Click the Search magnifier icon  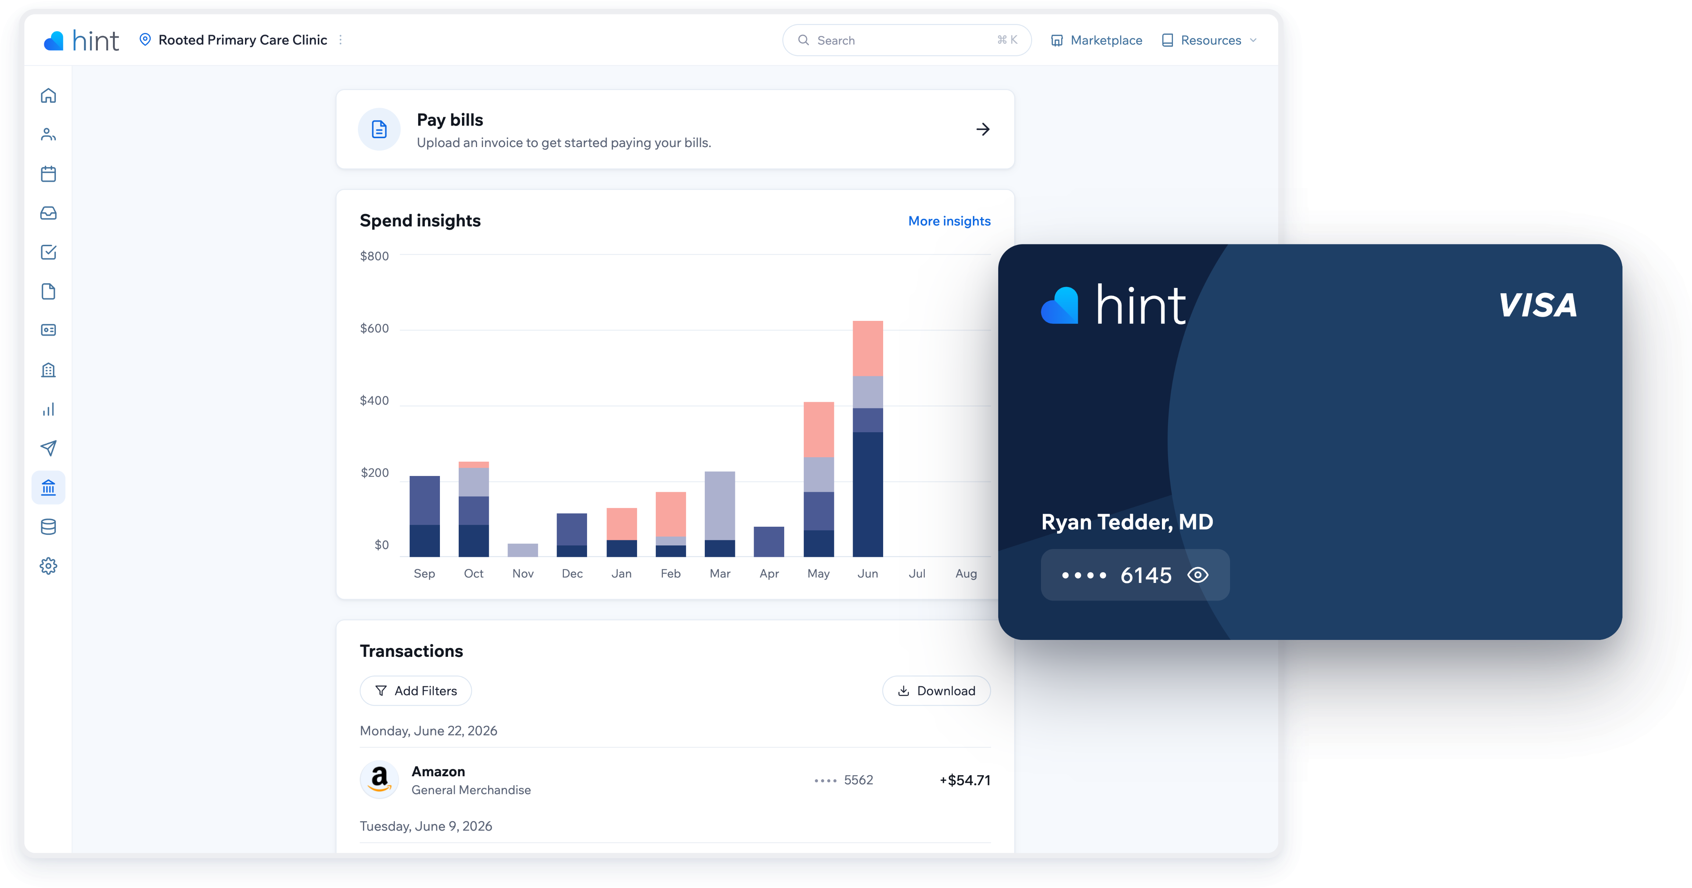click(x=803, y=40)
